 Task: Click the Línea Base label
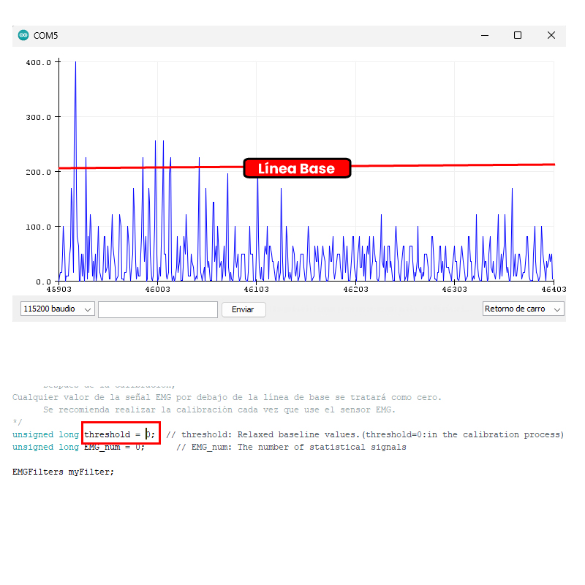[297, 169]
